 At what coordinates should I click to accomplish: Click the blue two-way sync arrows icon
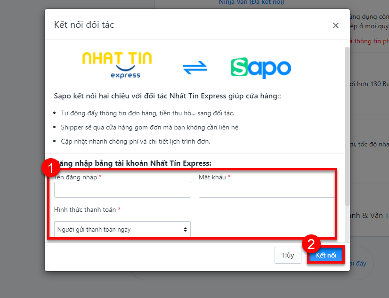click(x=195, y=68)
